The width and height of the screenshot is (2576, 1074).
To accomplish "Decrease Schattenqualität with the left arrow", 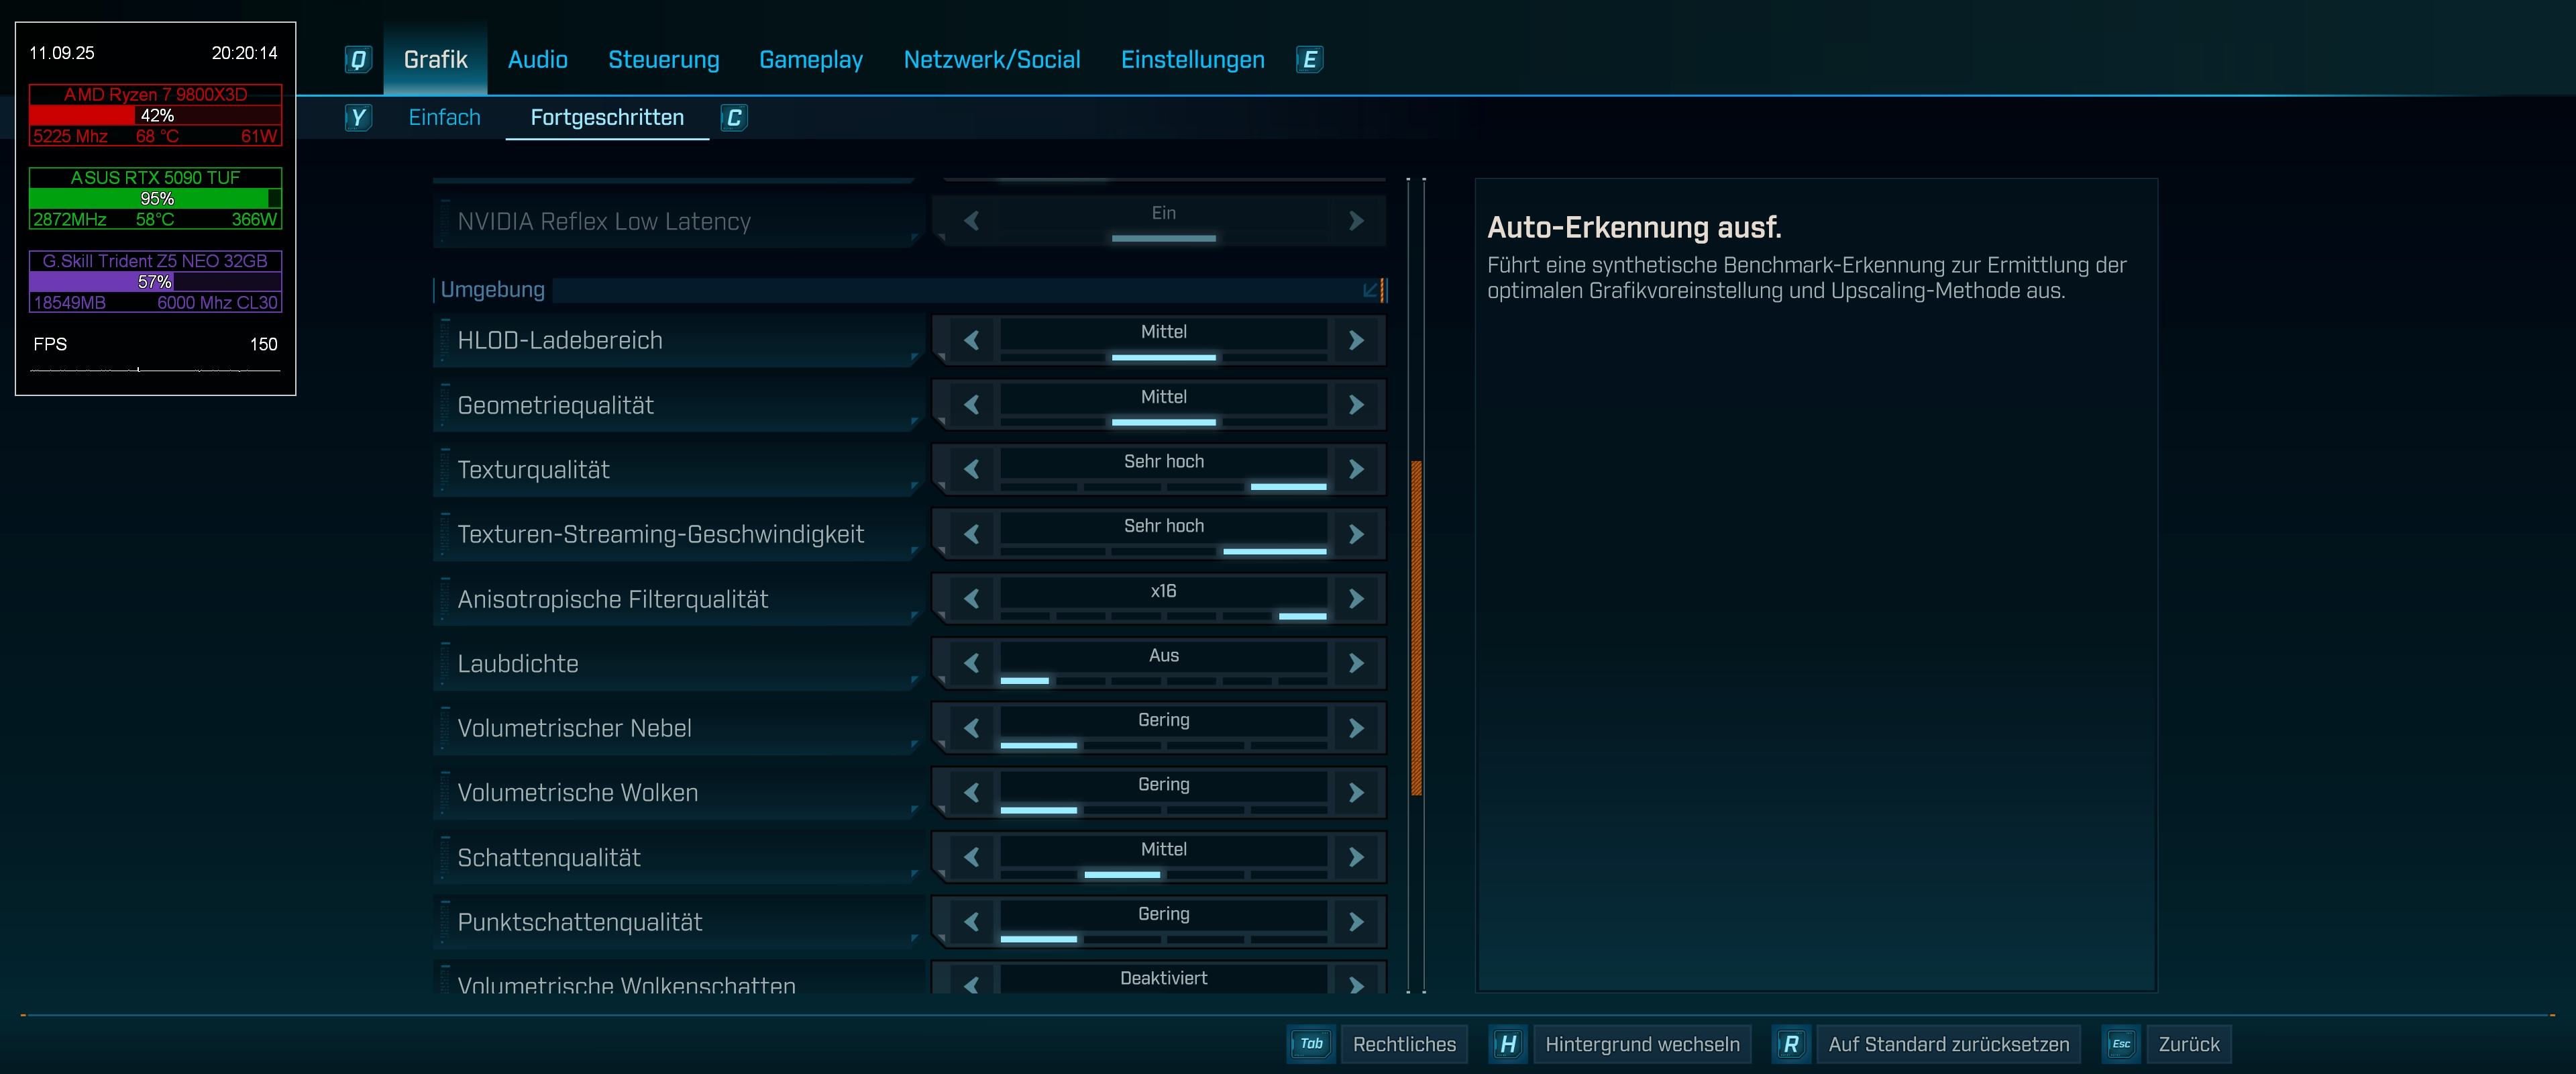I will tap(971, 858).
